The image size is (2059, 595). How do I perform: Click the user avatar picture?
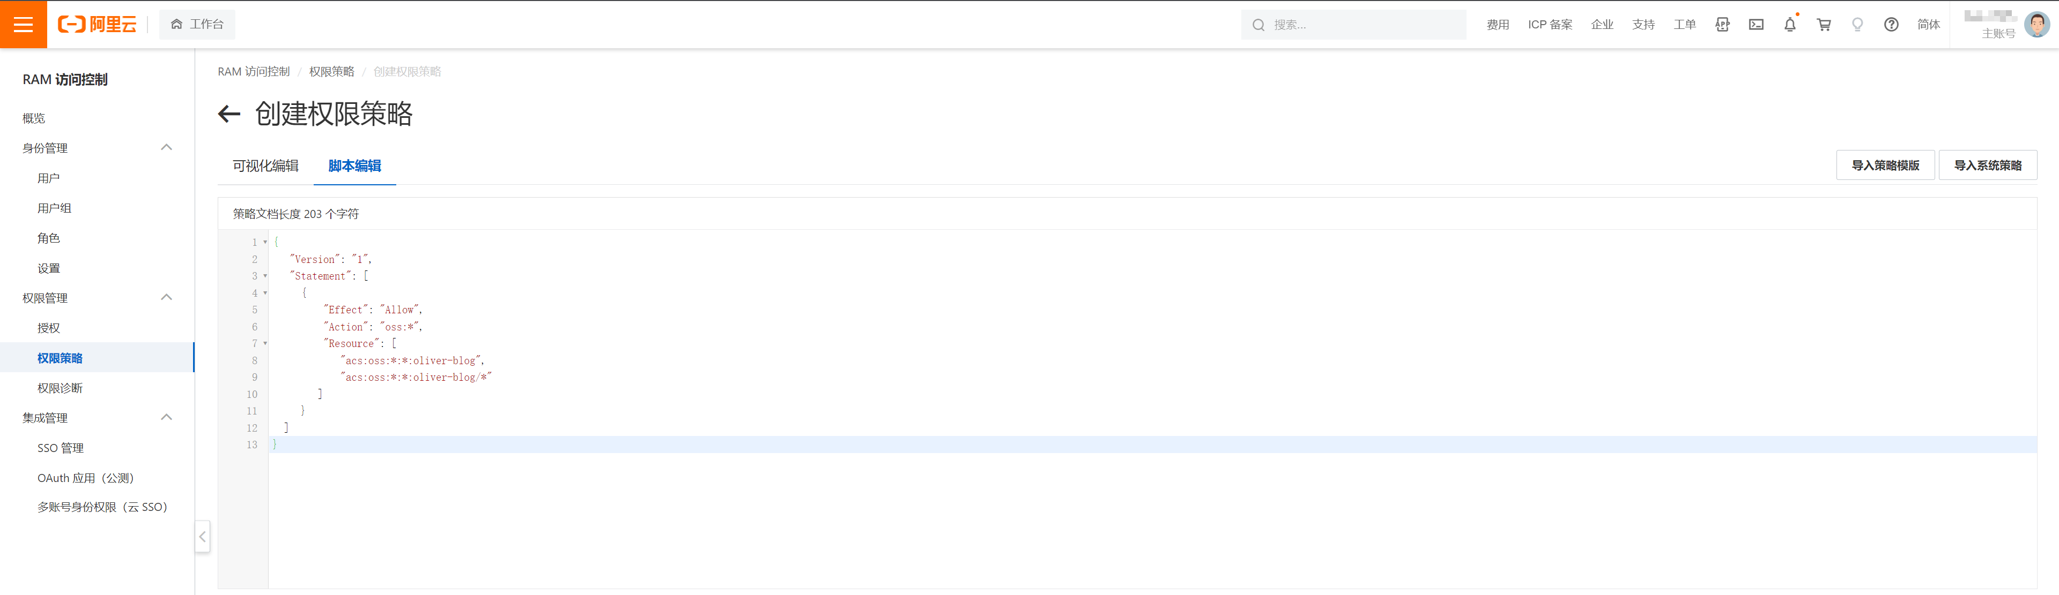tap(2036, 25)
